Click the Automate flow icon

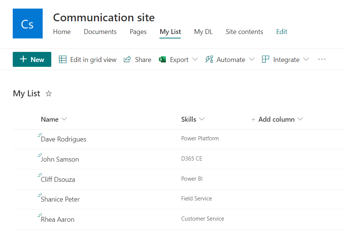[209, 59]
